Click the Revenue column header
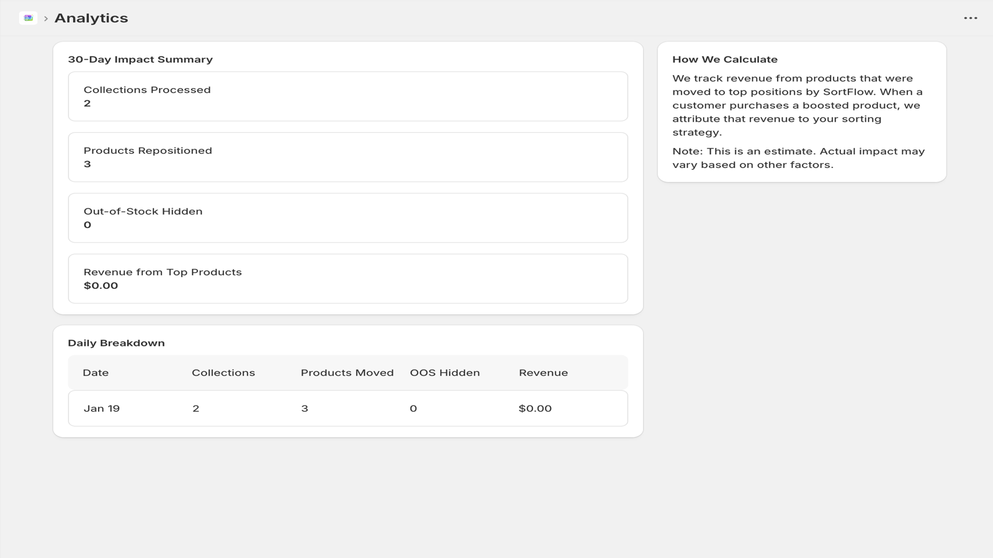 (x=544, y=373)
